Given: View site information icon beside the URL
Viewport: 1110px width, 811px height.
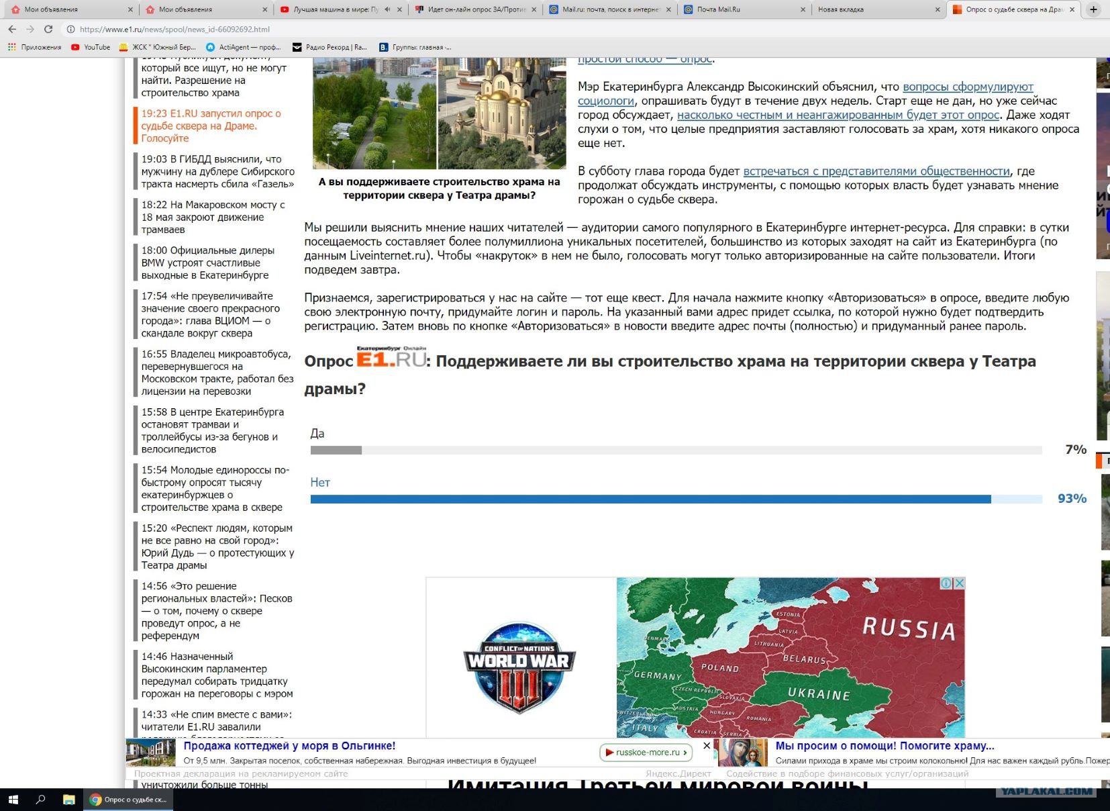Looking at the screenshot, I should pyautogui.click(x=70, y=30).
